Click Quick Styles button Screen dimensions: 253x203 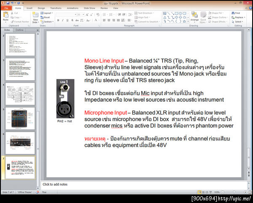click(203, 17)
